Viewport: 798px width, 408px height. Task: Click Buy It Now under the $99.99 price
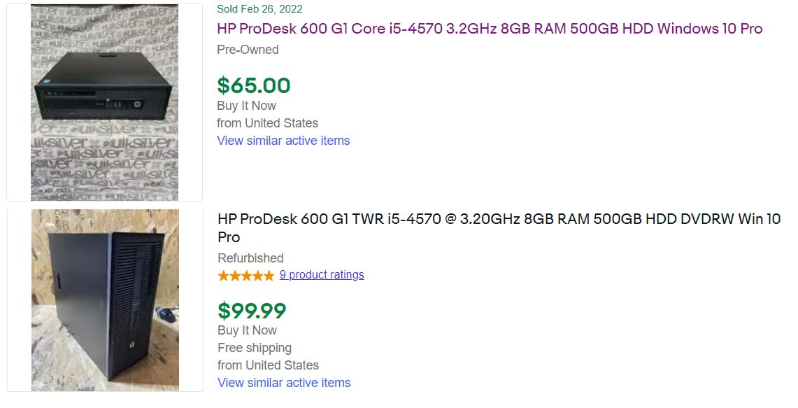[247, 330]
